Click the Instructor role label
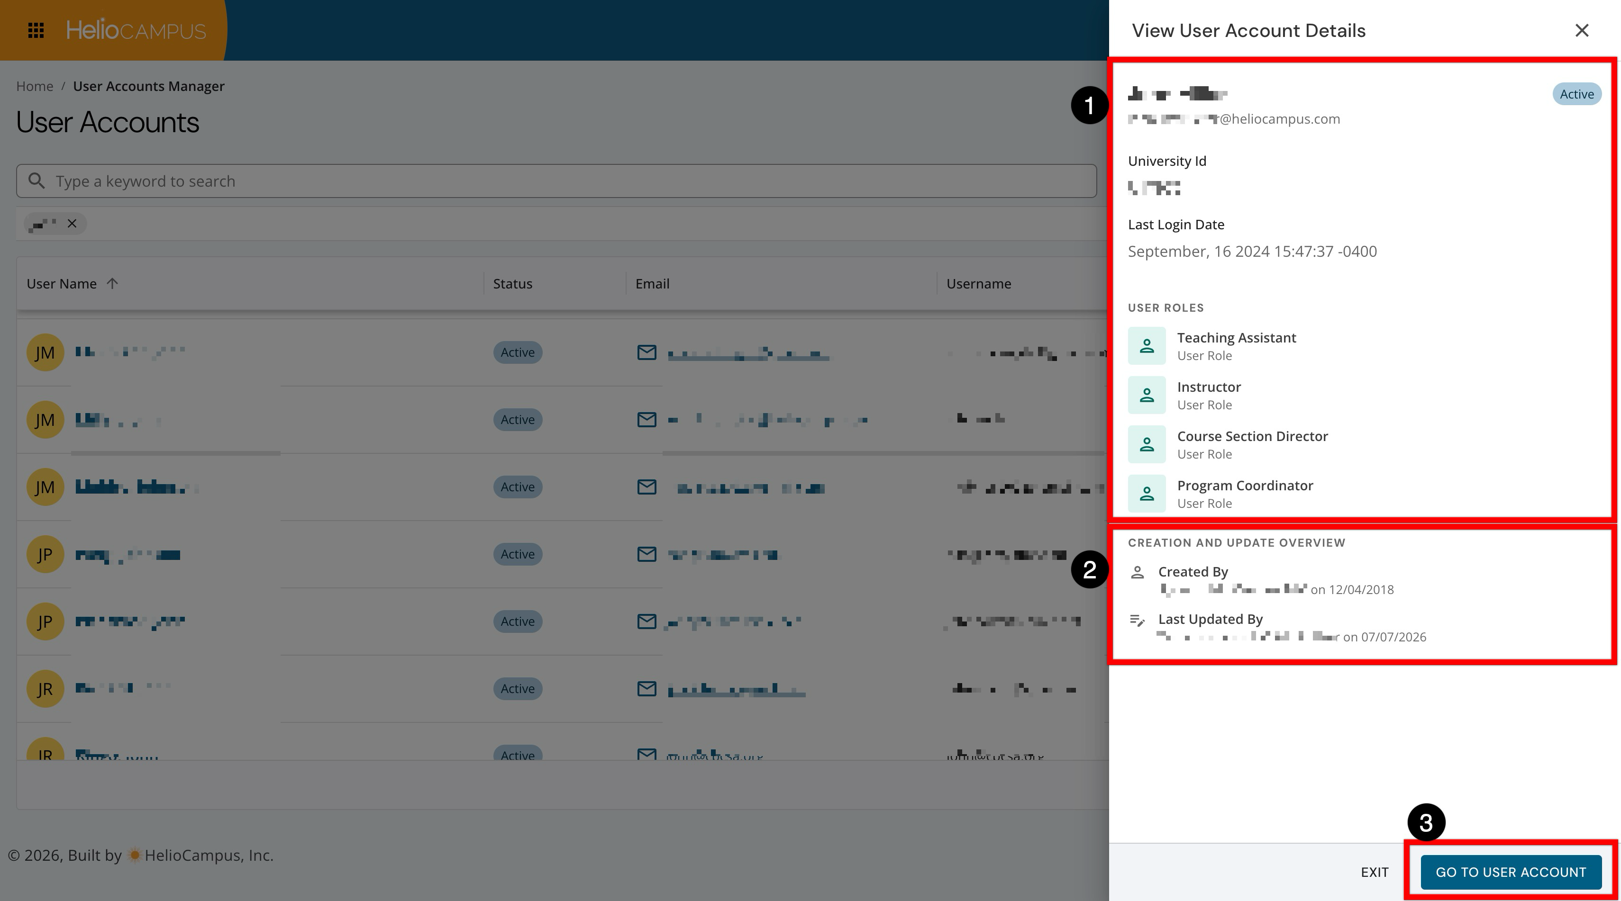 coord(1209,387)
